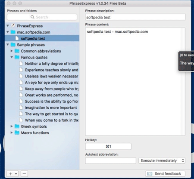The image size is (194, 179).
Task: Click document icon beside 'Useless laws weaken'
Action: (x=21, y=76)
